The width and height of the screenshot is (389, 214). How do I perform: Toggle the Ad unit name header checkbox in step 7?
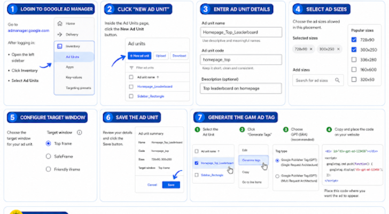coord(197,151)
